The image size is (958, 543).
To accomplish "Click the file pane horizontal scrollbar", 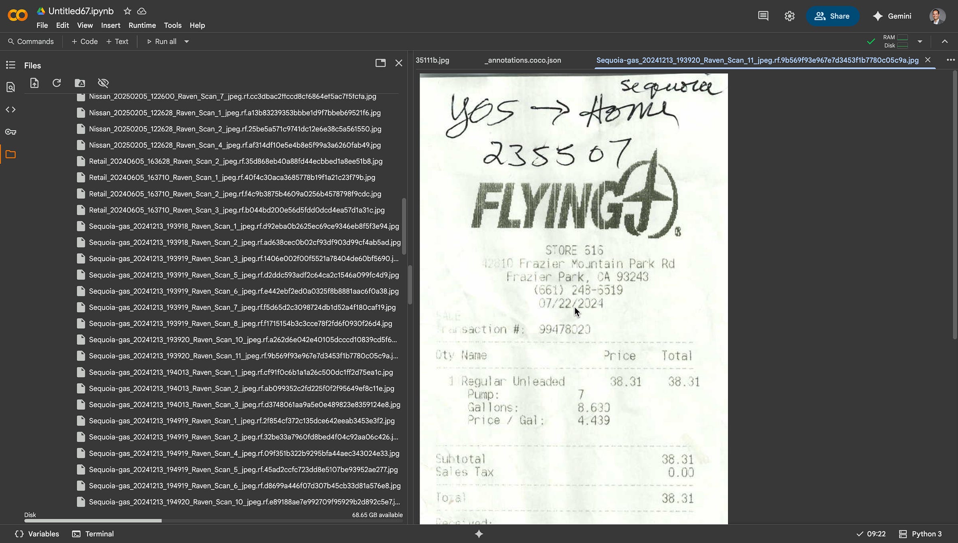I will [x=93, y=521].
